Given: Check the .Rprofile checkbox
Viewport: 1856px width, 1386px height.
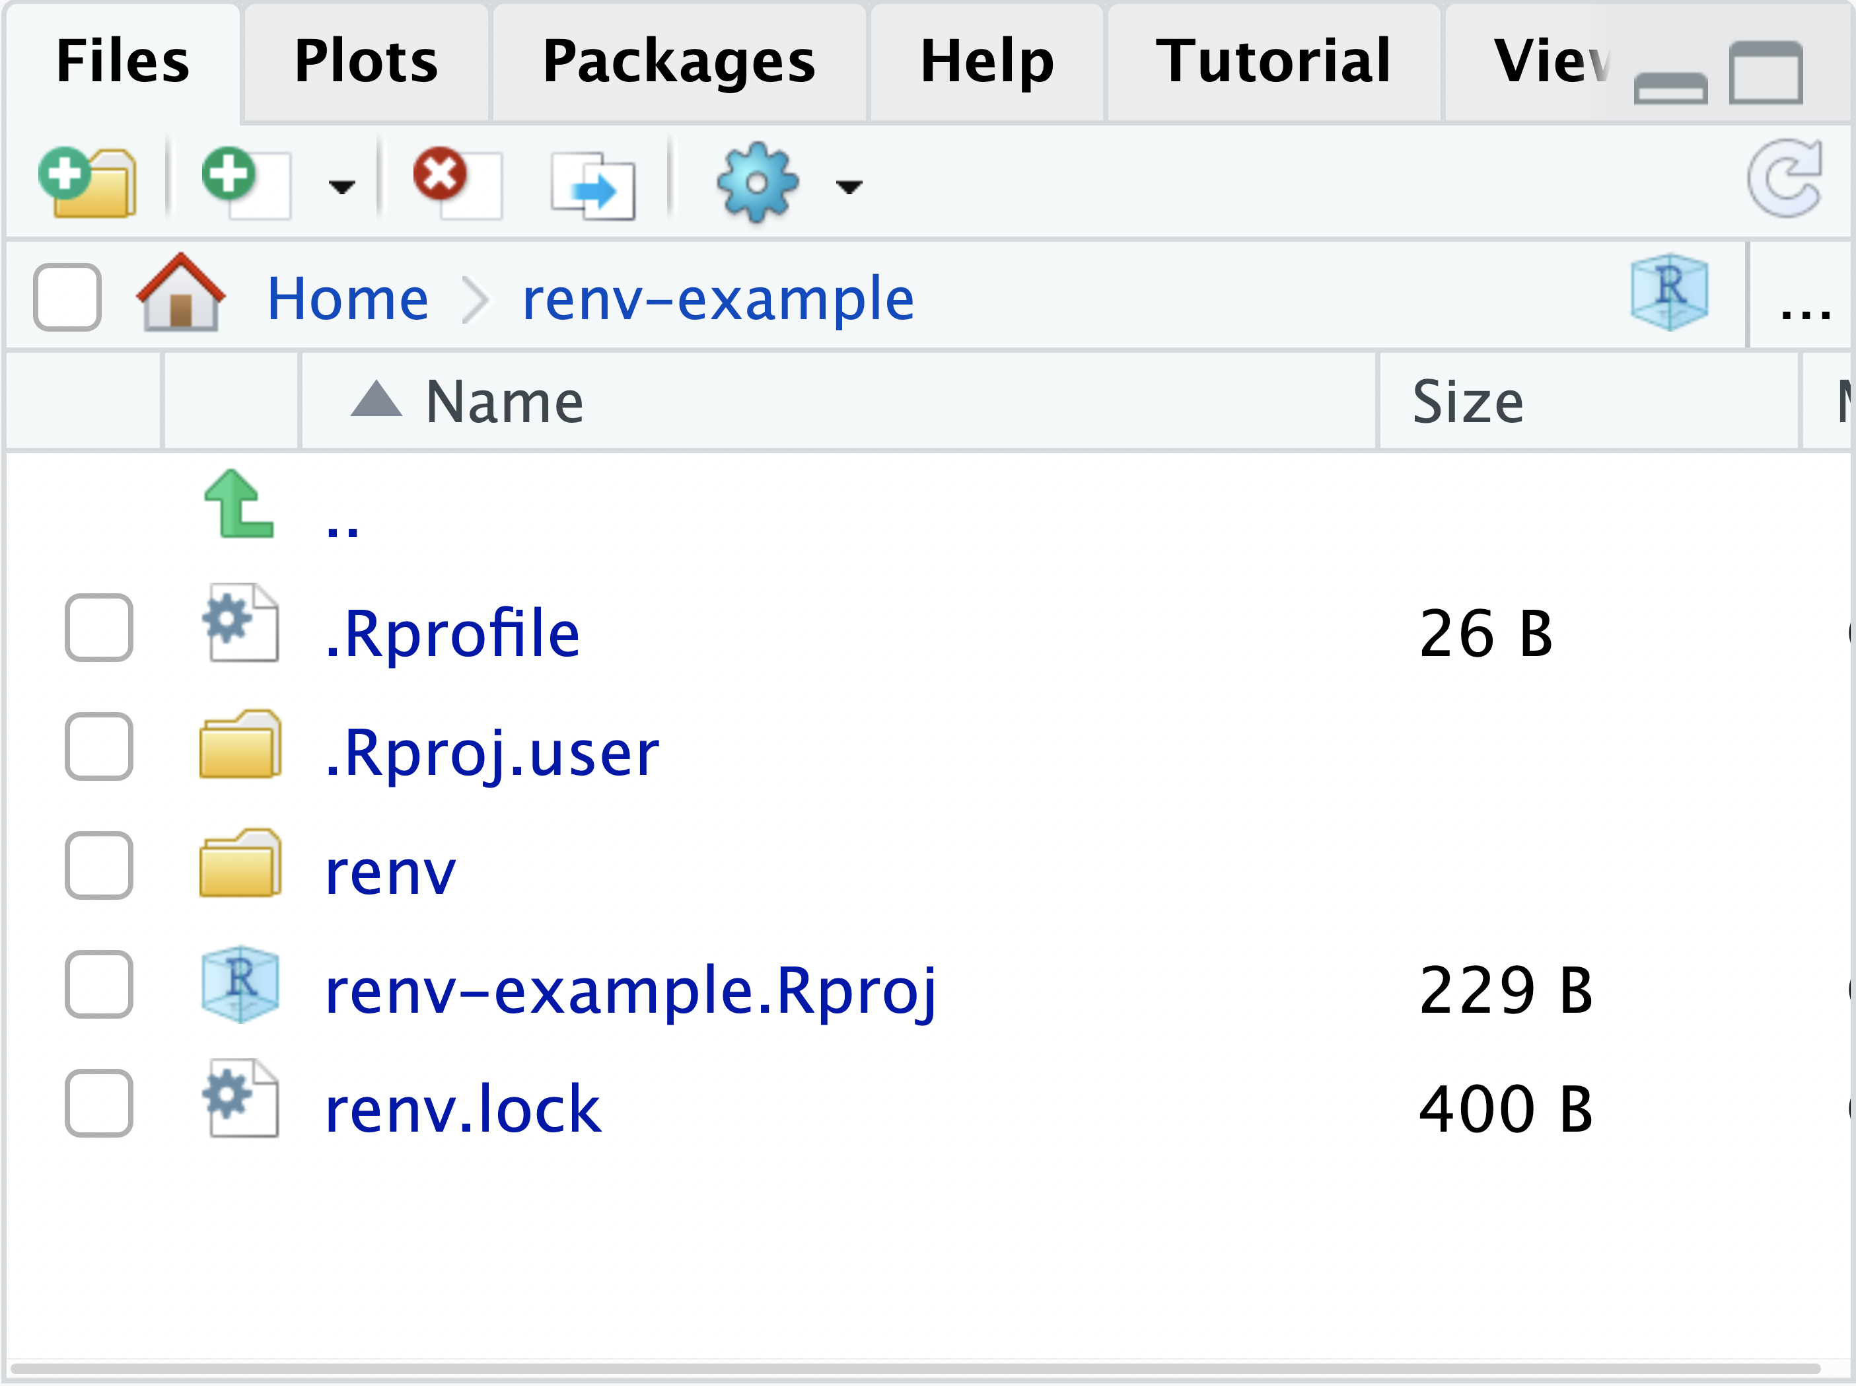Looking at the screenshot, I should point(99,628).
